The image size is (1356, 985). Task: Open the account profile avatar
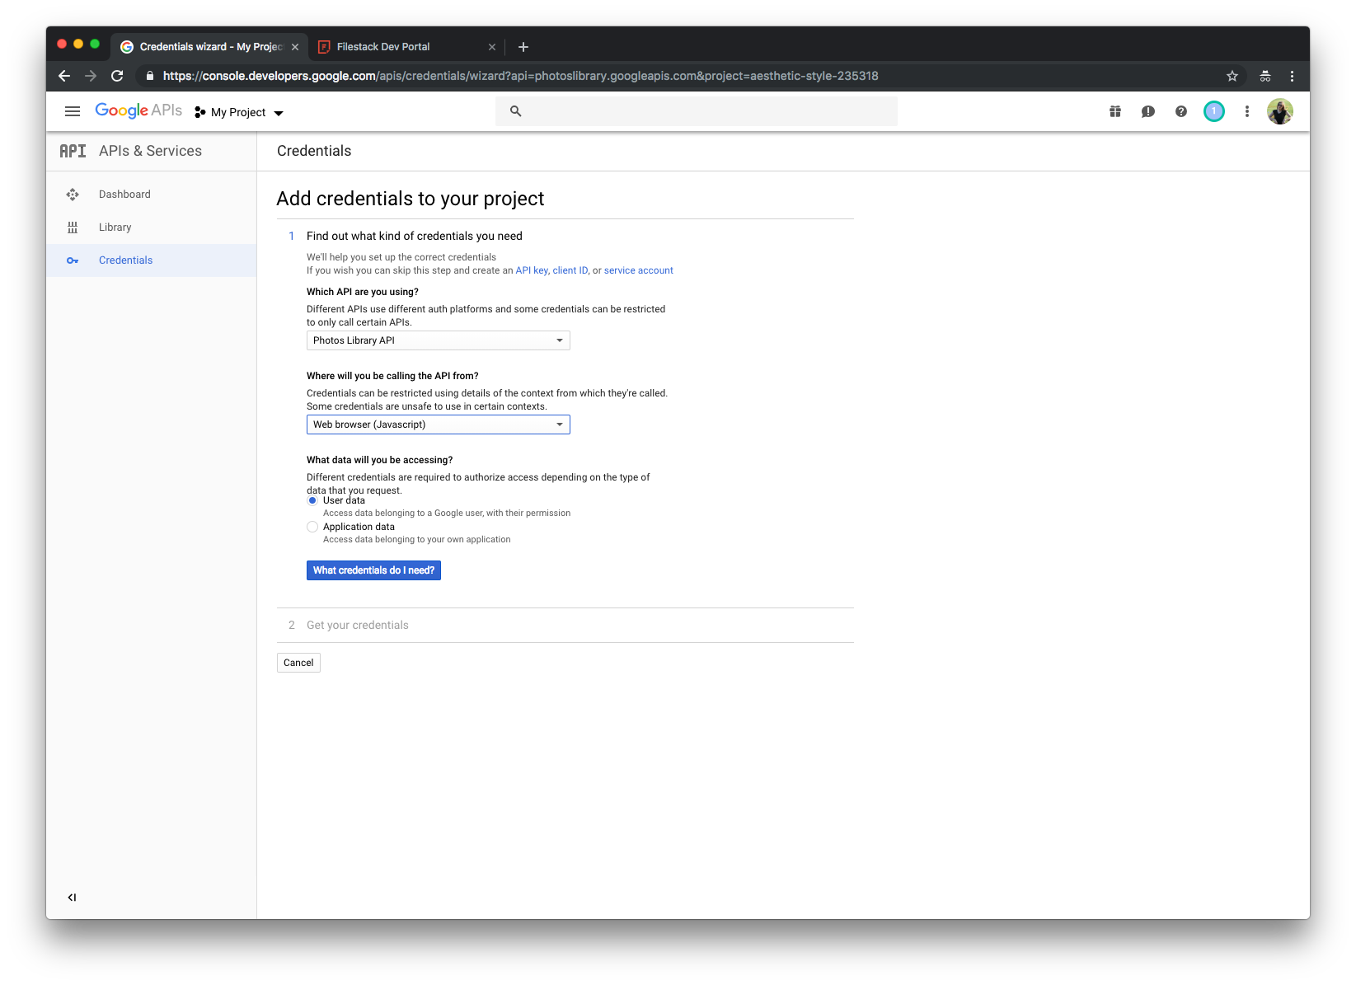1280,111
